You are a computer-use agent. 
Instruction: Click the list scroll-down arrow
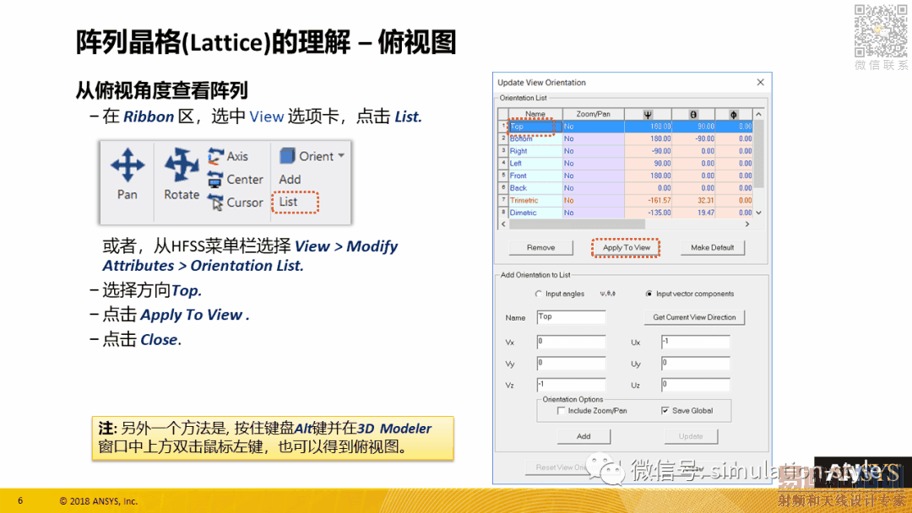[x=758, y=213]
